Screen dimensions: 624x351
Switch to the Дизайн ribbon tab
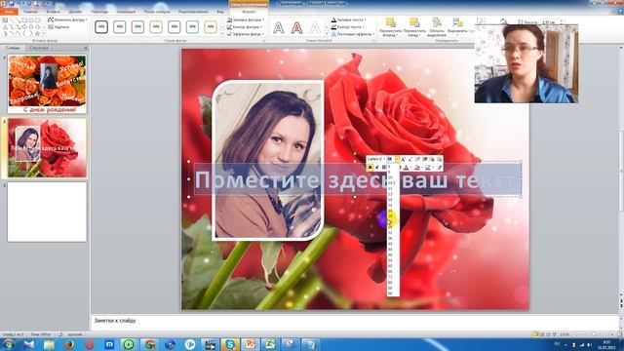[75, 12]
